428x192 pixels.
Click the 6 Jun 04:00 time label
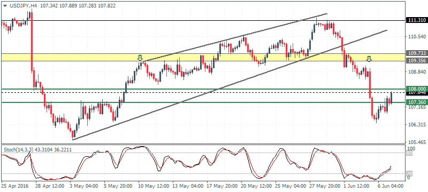[x=391, y=186]
